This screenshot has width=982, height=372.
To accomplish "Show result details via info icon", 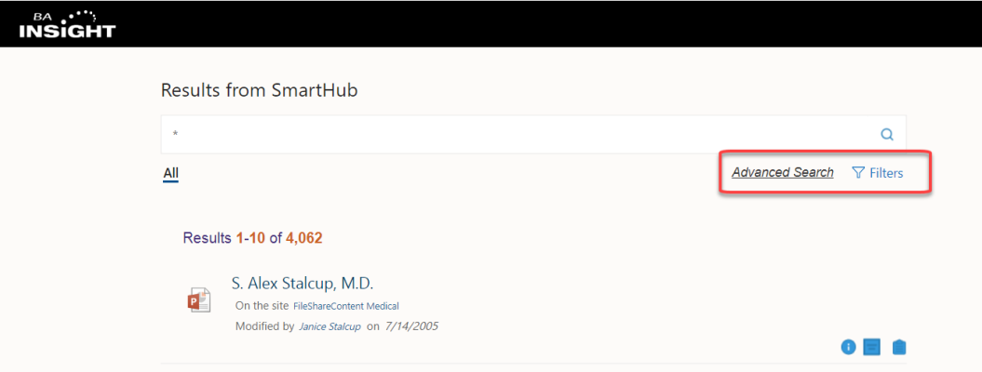I will (x=848, y=347).
